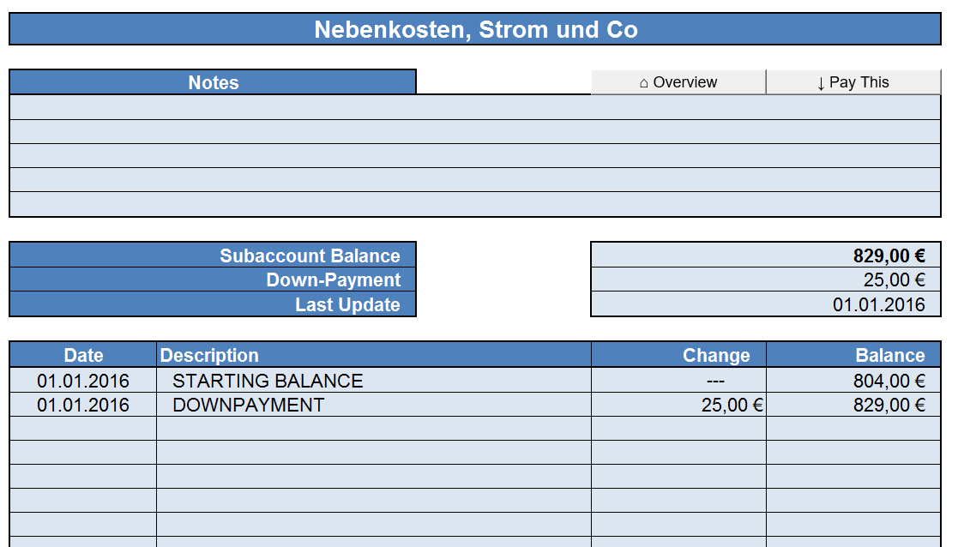This screenshot has height=547, width=958.
Task: Click the 25,00 € change cell
Action: (678, 405)
